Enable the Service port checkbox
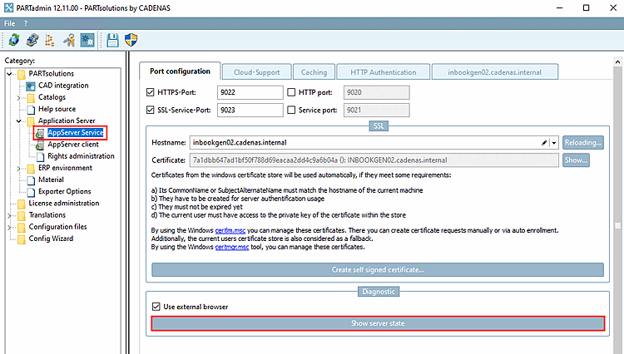624x354 pixels. coord(291,110)
